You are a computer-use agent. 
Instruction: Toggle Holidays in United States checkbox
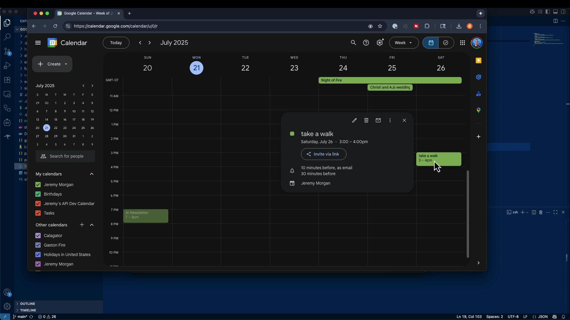[x=38, y=255]
